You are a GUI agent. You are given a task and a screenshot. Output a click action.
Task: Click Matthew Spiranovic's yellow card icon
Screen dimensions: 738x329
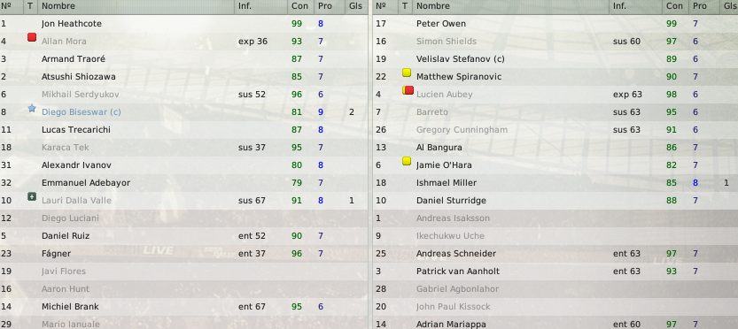click(407, 73)
